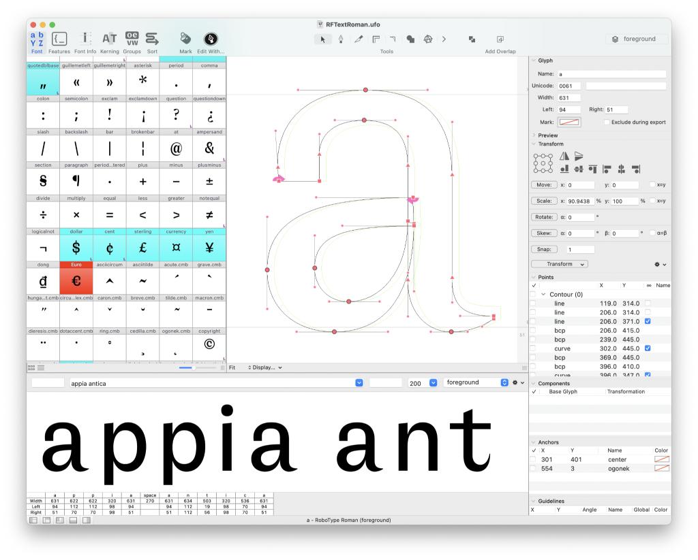Viewport: 698px width, 560px height.
Task: Toggle the Scale x=y checkbox
Action: (652, 201)
